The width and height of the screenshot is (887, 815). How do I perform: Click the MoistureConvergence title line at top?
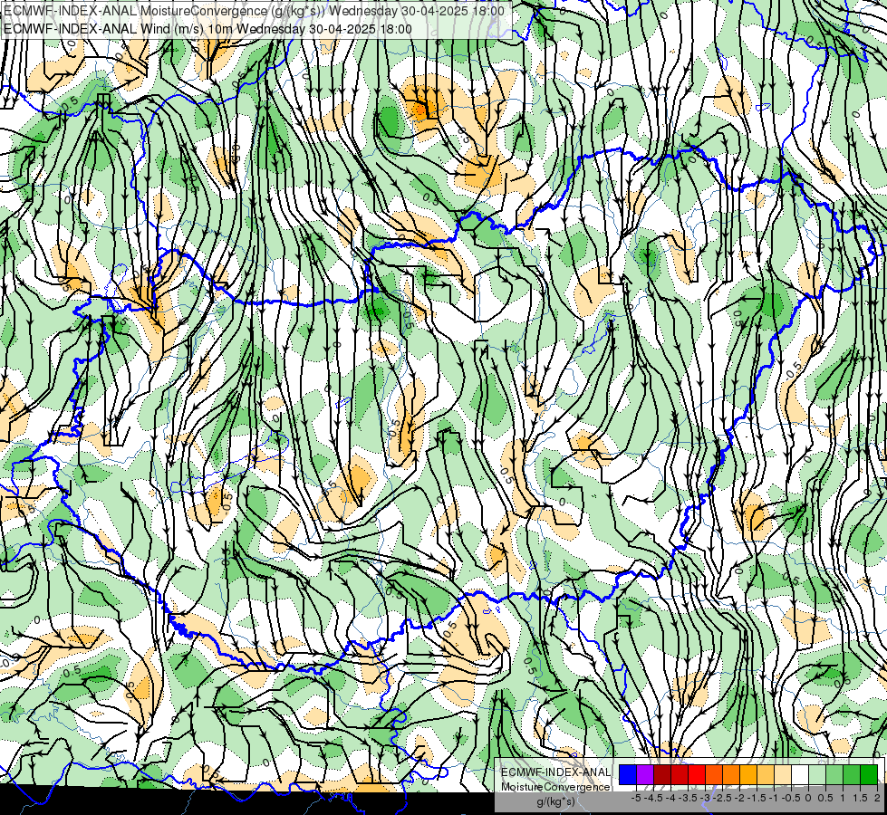(254, 11)
